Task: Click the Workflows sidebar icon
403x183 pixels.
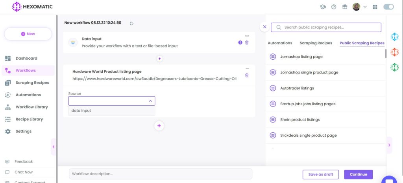Action: coord(8,70)
